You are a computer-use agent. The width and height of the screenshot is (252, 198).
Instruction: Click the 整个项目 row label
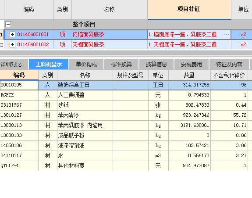click(84, 25)
